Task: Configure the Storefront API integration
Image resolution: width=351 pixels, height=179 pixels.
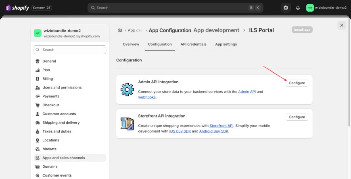Action: [297, 117]
